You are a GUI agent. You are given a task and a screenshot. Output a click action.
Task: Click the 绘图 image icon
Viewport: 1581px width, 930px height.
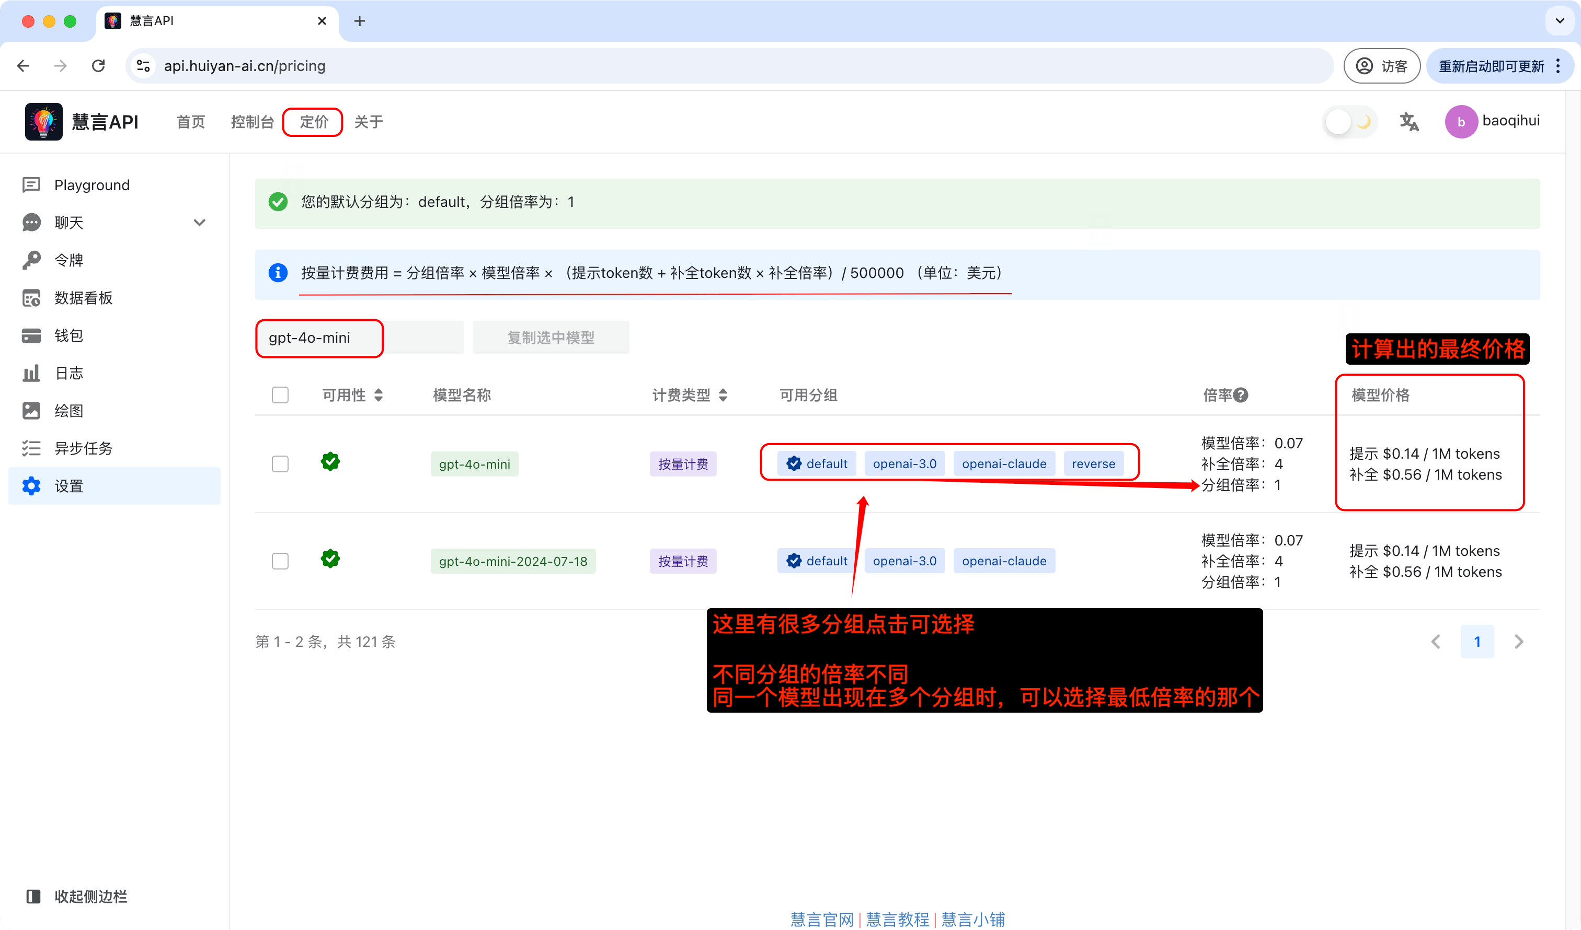click(x=31, y=411)
